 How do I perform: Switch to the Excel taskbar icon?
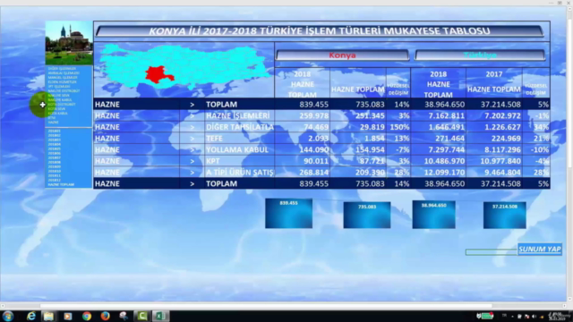coord(160,316)
